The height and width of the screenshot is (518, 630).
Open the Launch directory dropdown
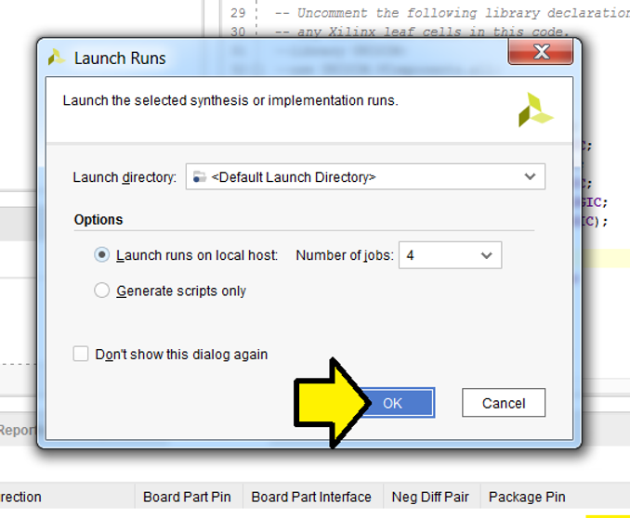click(365, 176)
